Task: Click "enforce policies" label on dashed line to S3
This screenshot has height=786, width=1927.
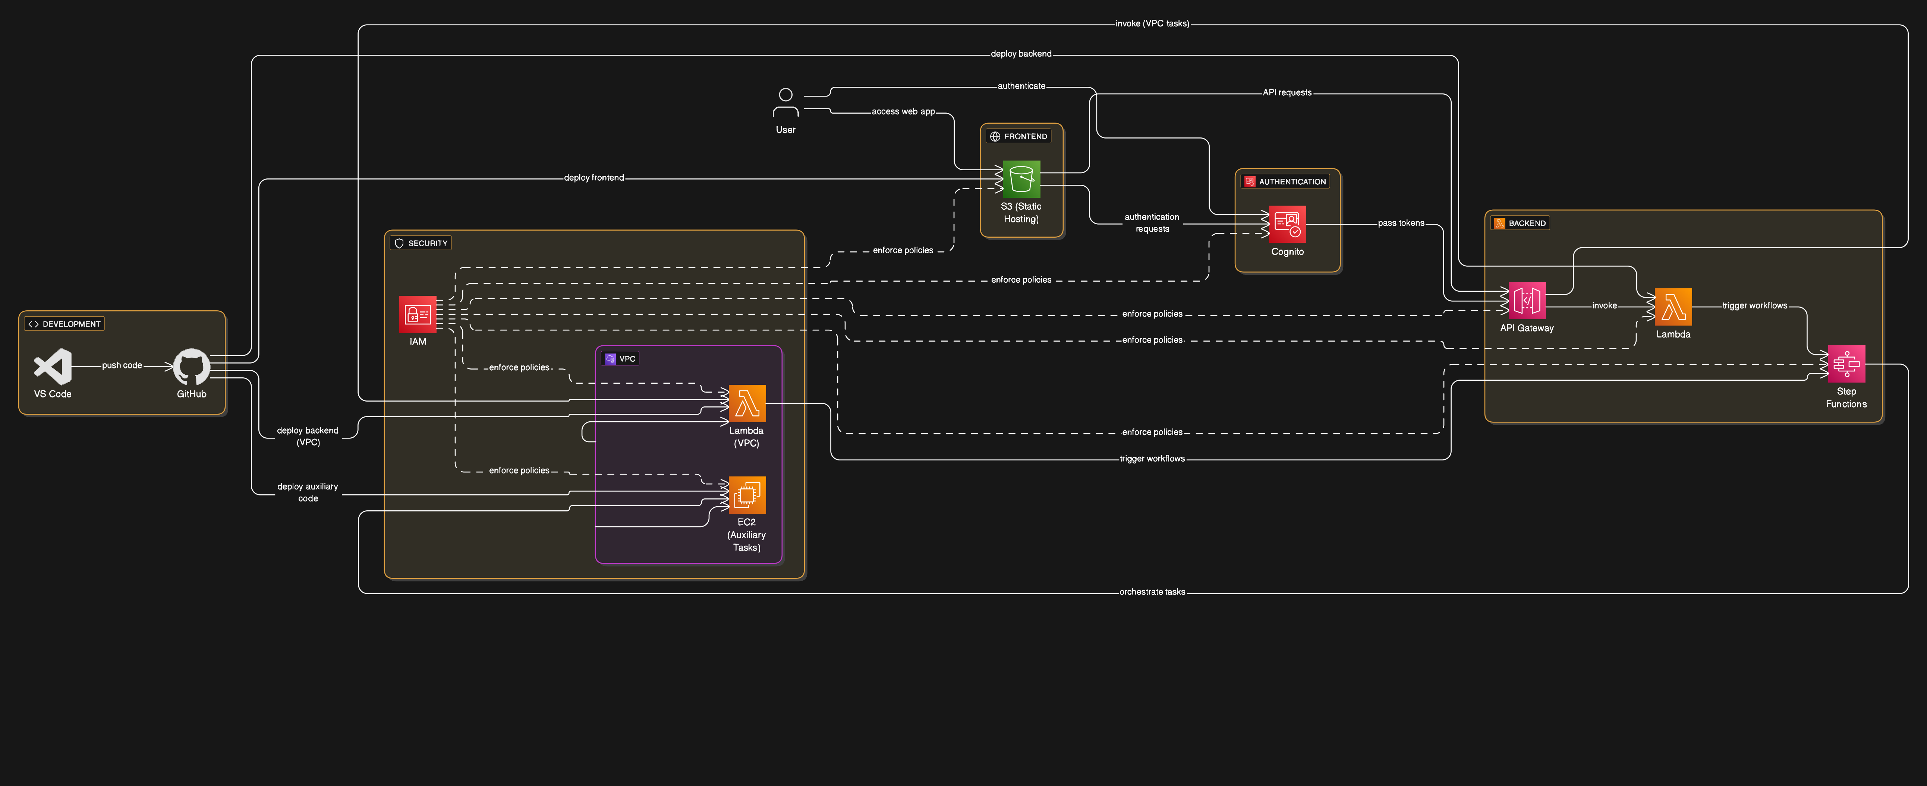Action: pos(903,250)
